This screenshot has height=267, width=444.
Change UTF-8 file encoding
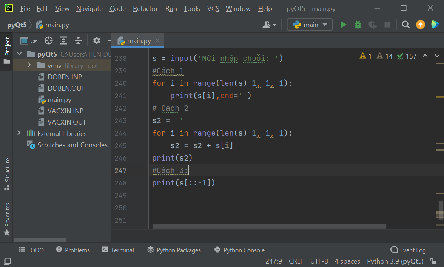(x=319, y=261)
